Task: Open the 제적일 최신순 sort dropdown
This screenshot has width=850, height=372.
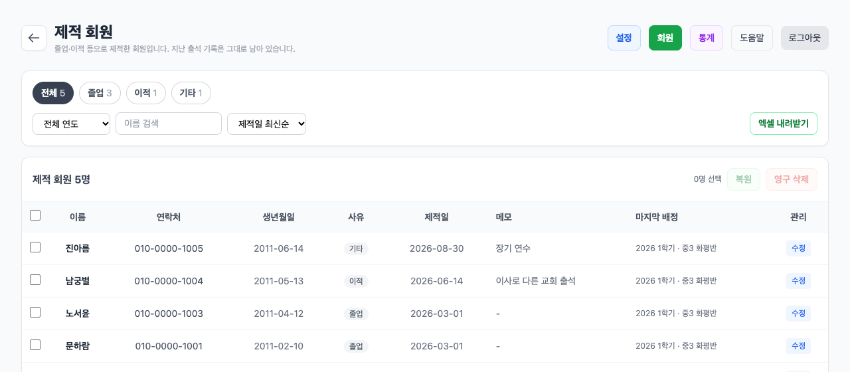Action: [266, 124]
